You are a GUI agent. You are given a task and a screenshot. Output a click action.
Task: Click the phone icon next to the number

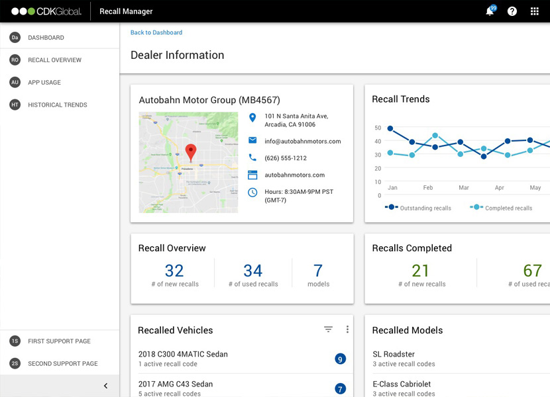click(x=252, y=157)
